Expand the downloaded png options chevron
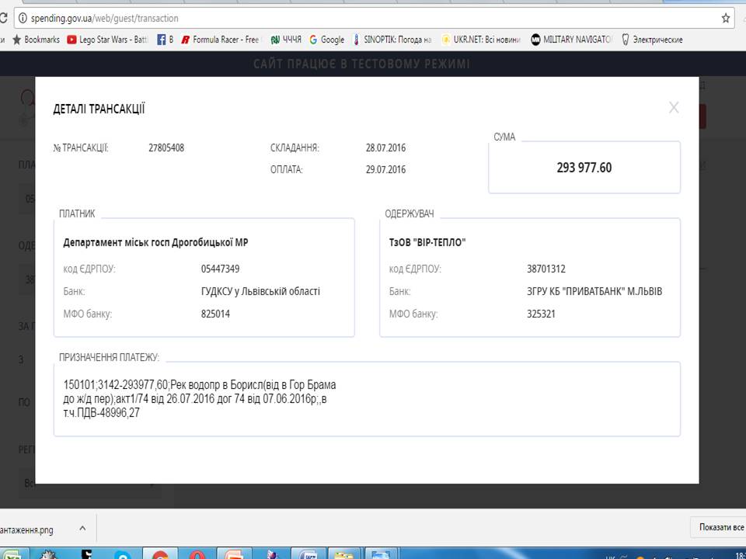746x559 pixels. [x=82, y=528]
